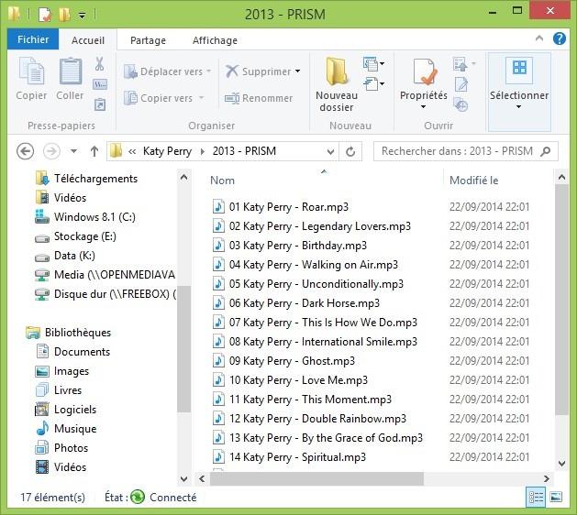577x515 pixels.
Task: Open recent locations dropdown arrow
Action: point(73,151)
